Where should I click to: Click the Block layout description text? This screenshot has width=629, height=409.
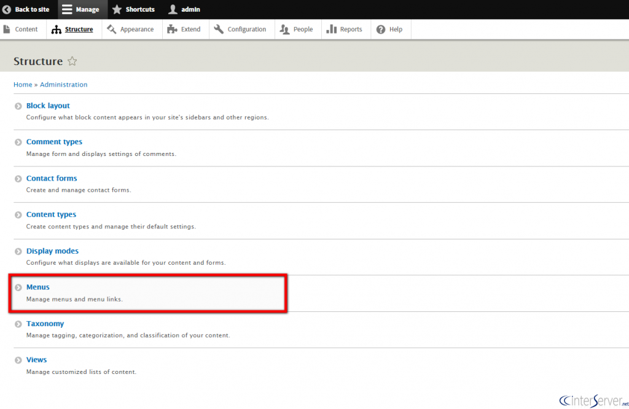coord(147,117)
